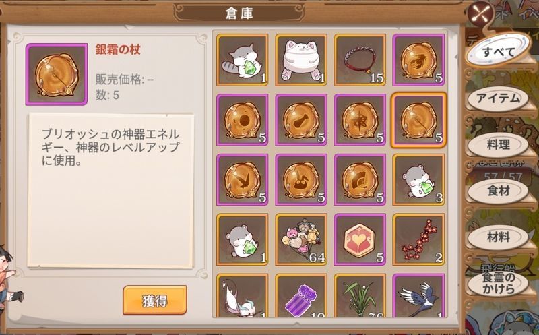Click the highlighted staff coin in grid

tap(418, 120)
